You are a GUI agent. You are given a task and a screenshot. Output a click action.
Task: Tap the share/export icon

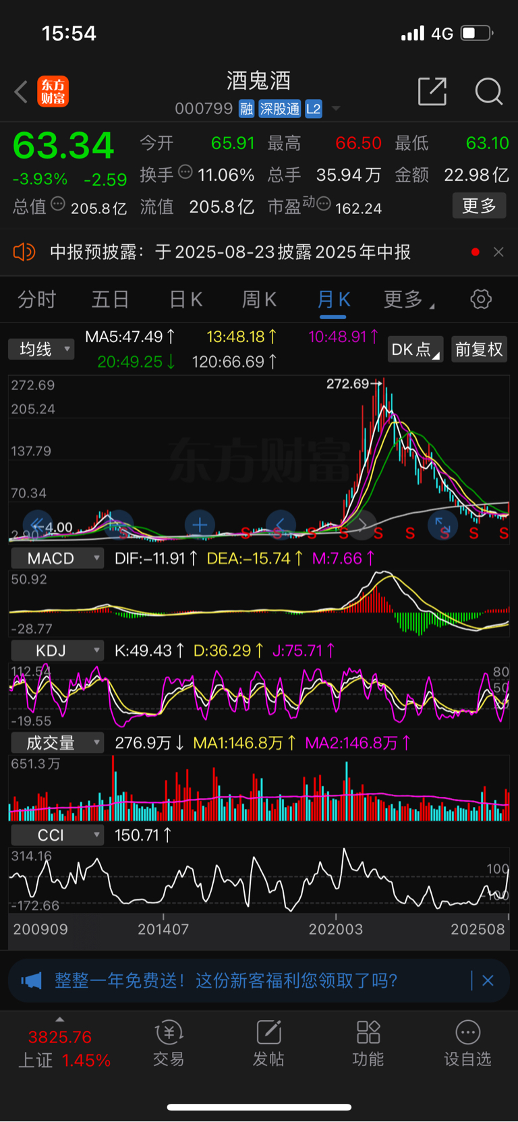(x=432, y=91)
